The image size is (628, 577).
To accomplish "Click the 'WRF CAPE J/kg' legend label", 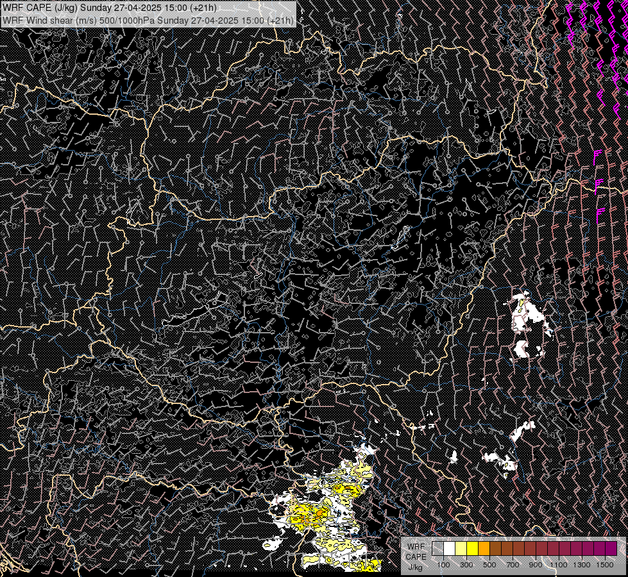I will coord(416,557).
